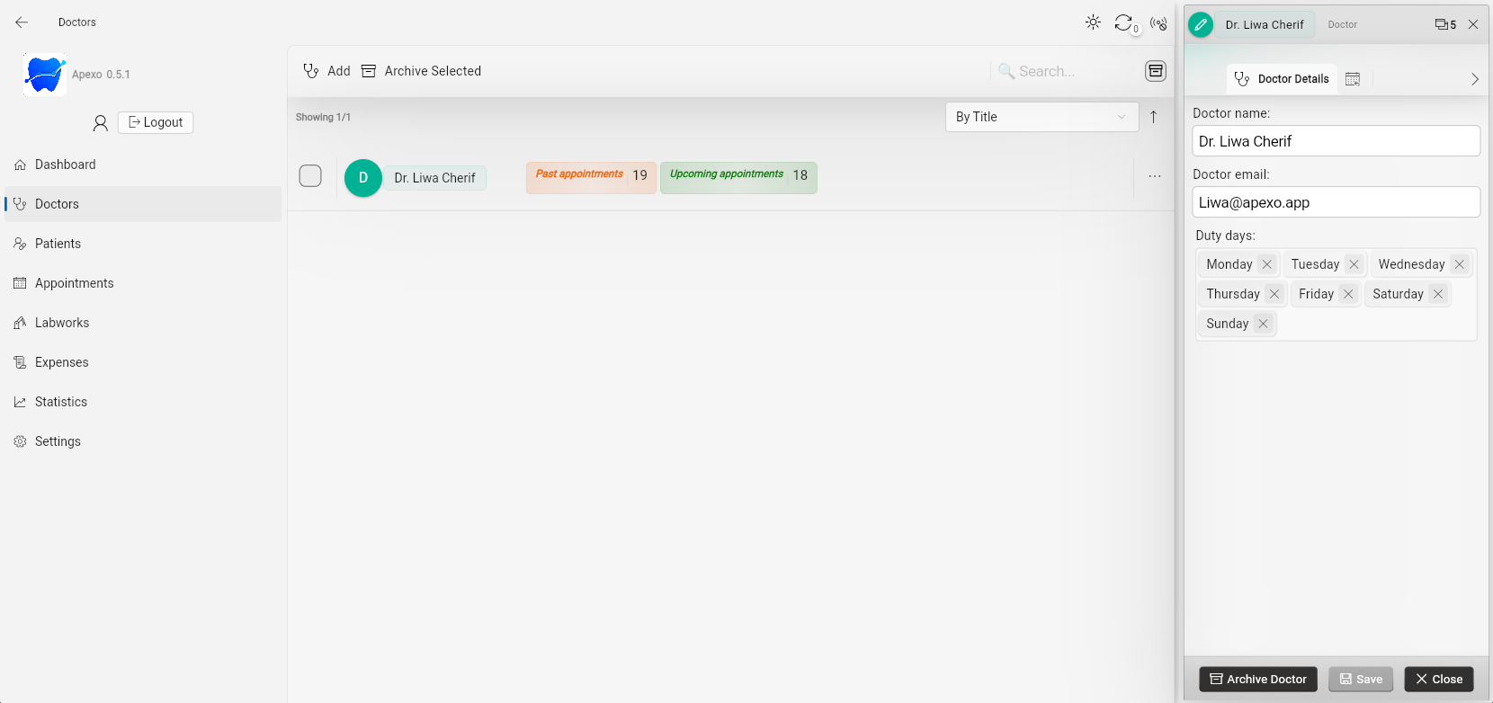Click the user profile icon
Viewport: 1493px width, 703px height.
click(x=101, y=123)
